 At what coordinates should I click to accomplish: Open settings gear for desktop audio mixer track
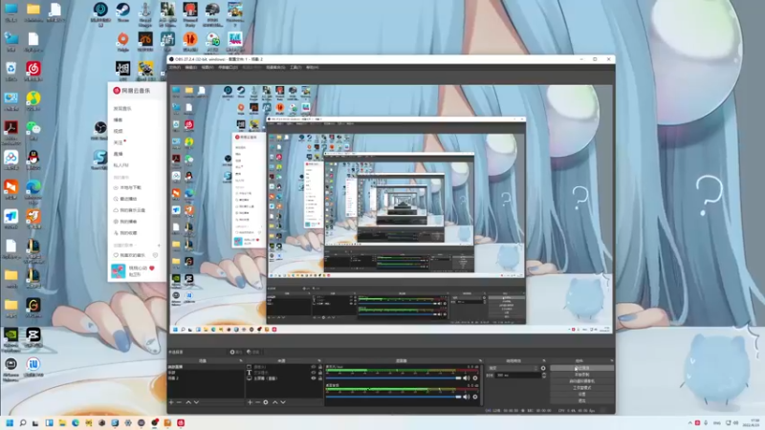point(475,377)
